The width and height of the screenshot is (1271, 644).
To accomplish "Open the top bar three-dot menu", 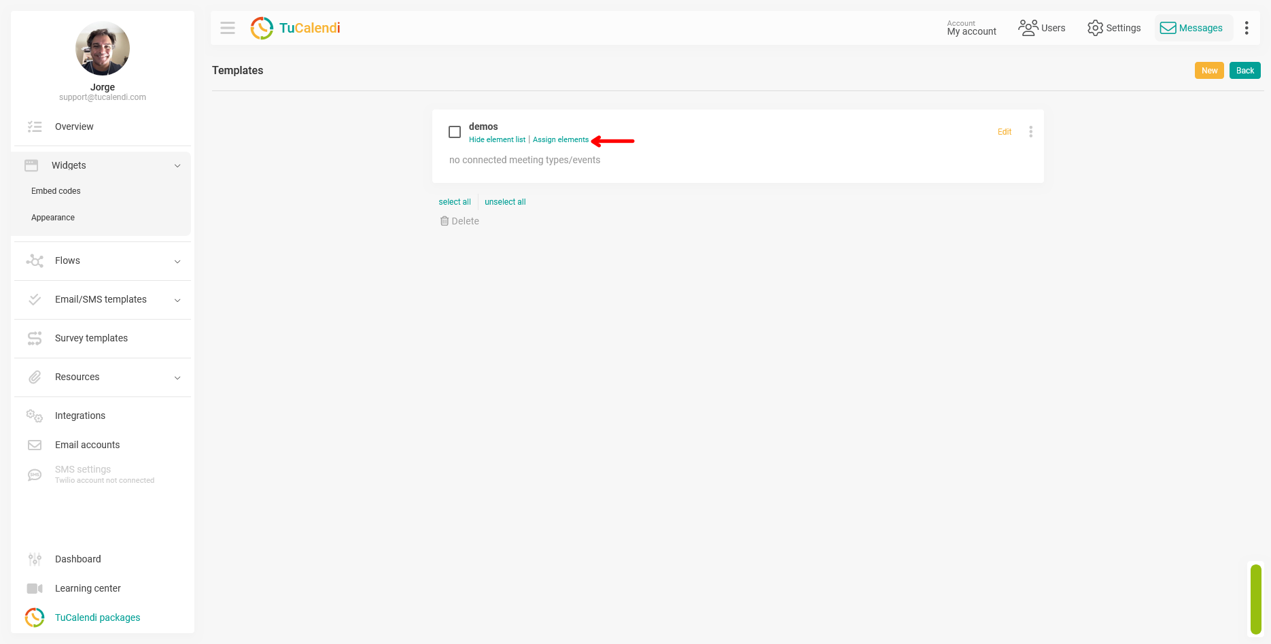I will pos(1247,28).
